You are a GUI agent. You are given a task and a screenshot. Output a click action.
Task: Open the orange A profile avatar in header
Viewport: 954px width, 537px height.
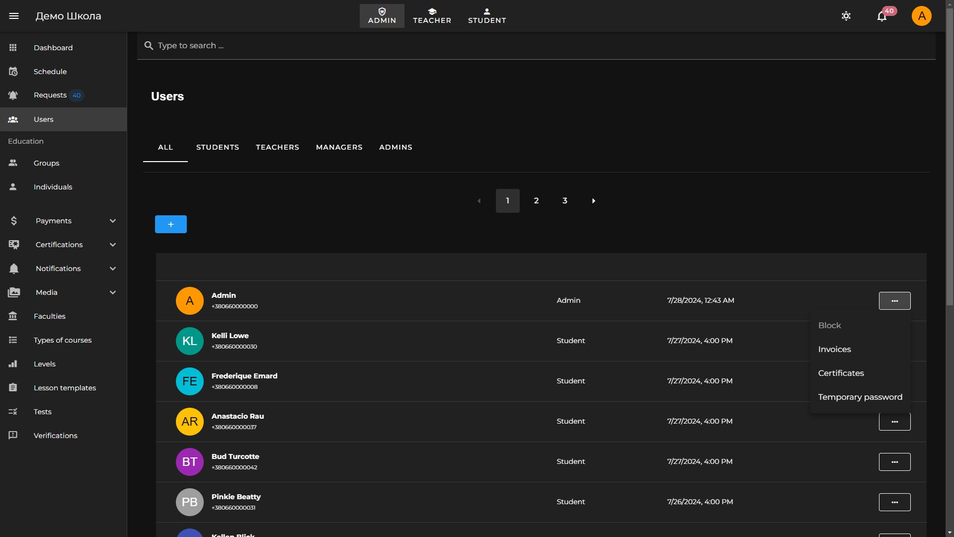922,16
